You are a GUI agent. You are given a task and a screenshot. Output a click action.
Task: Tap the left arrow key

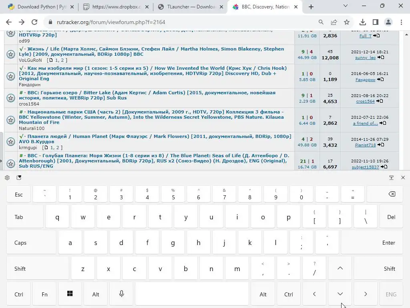pos(314,294)
